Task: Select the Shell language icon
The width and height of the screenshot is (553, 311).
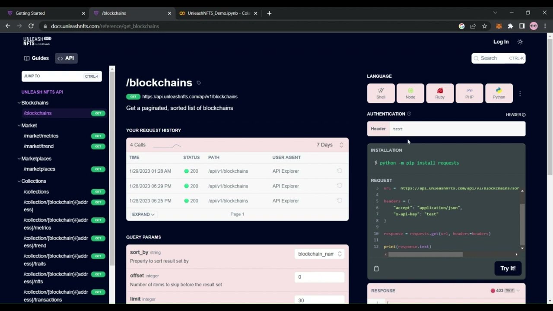Action: pos(381,93)
